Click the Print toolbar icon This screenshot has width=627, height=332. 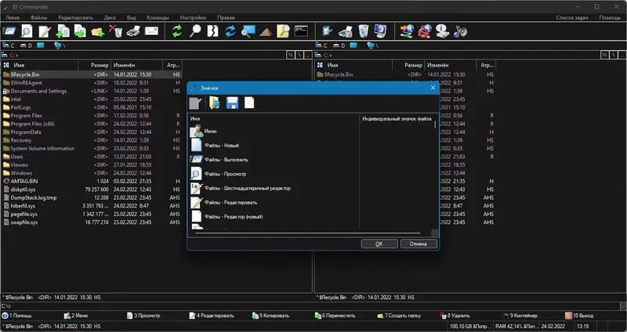[133, 31]
